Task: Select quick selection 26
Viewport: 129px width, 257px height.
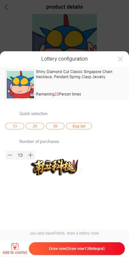Action: [x=35, y=126]
